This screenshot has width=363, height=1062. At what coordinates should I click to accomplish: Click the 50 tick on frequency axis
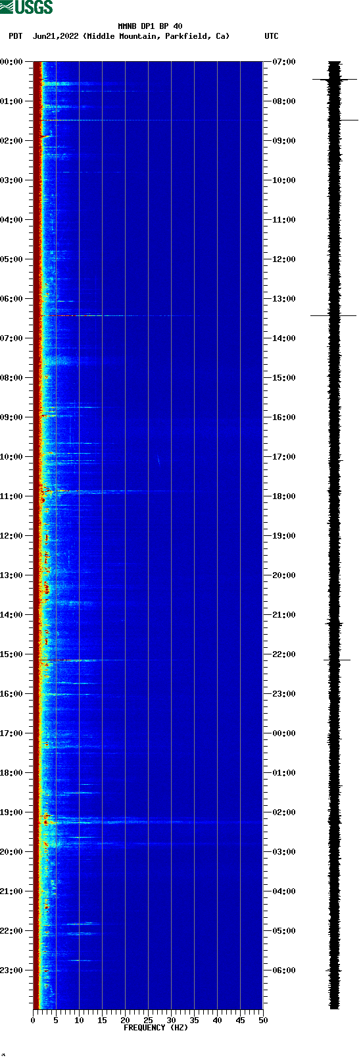click(x=263, y=1021)
